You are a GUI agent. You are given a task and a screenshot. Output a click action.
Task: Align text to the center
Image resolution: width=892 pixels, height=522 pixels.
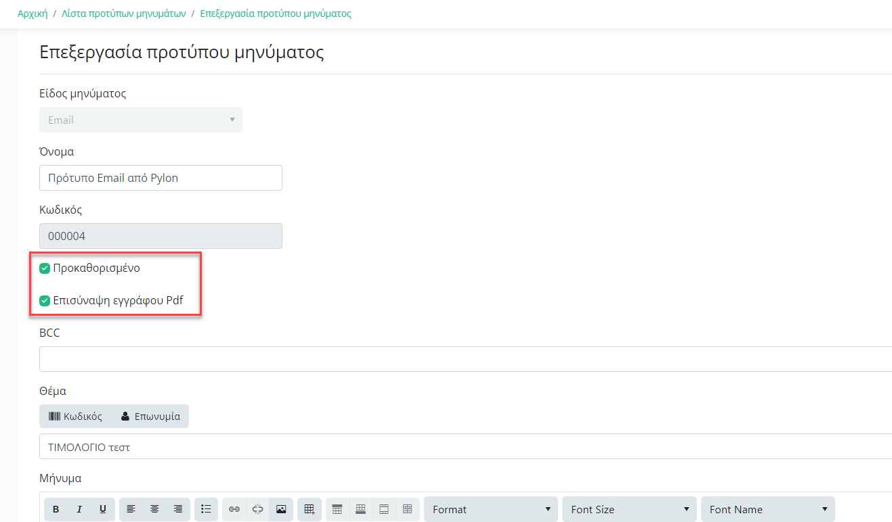click(x=154, y=509)
